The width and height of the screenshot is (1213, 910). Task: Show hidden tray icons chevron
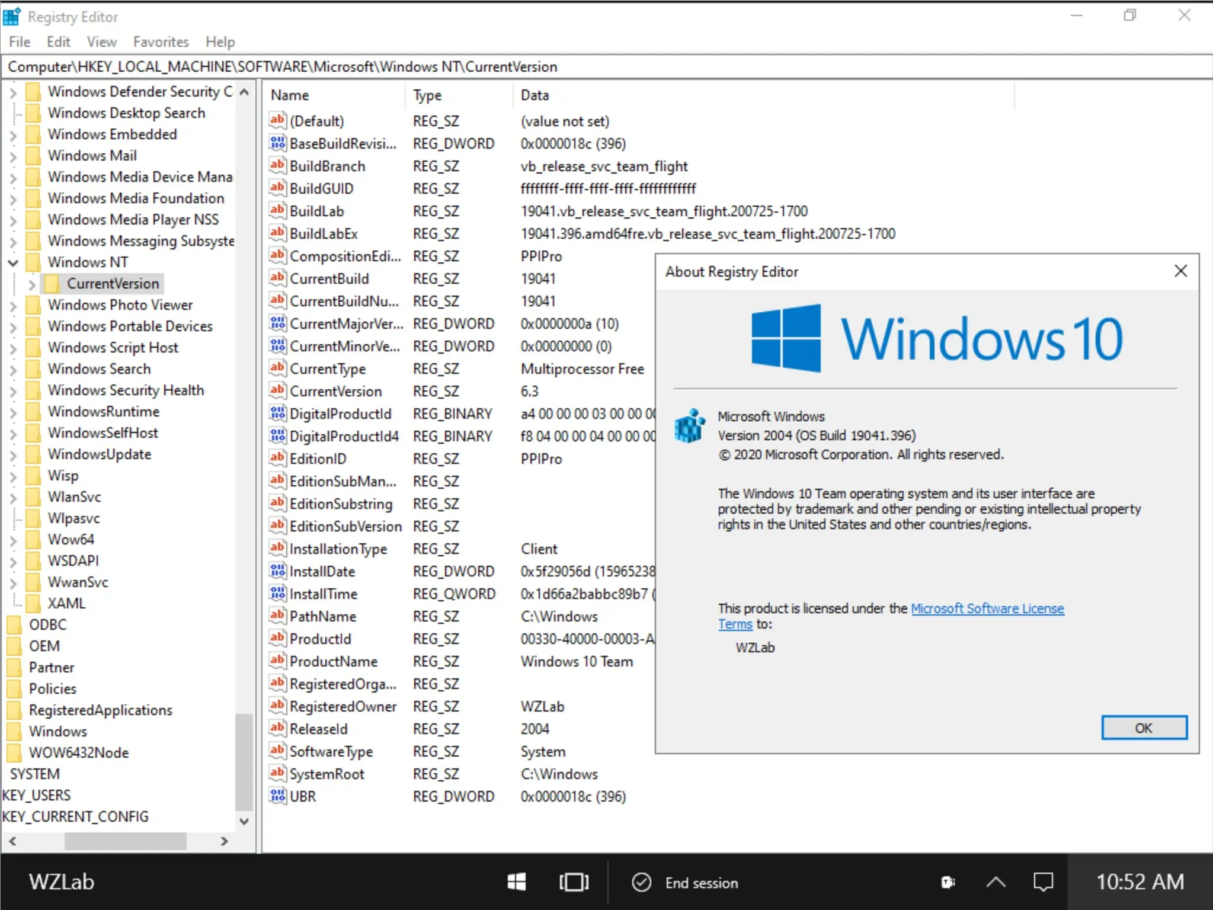[996, 882]
